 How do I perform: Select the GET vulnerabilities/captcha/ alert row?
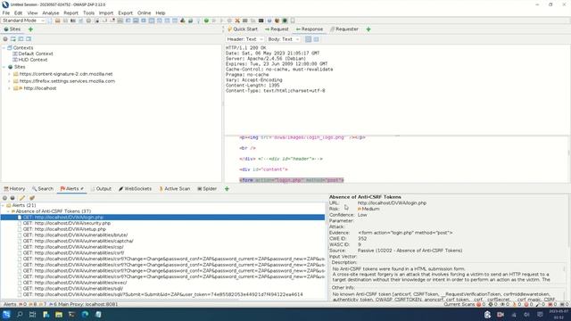(78, 241)
